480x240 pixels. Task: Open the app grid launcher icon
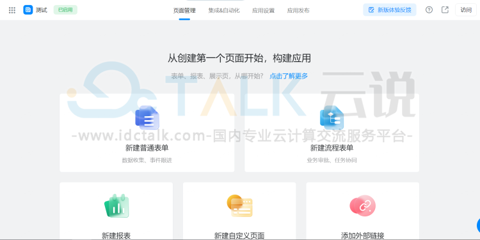point(12,10)
